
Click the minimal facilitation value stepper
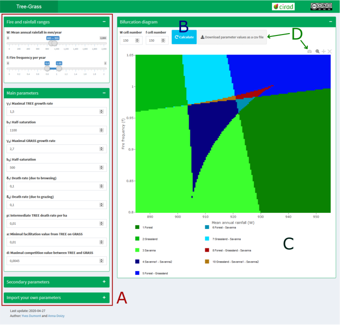[101, 242]
